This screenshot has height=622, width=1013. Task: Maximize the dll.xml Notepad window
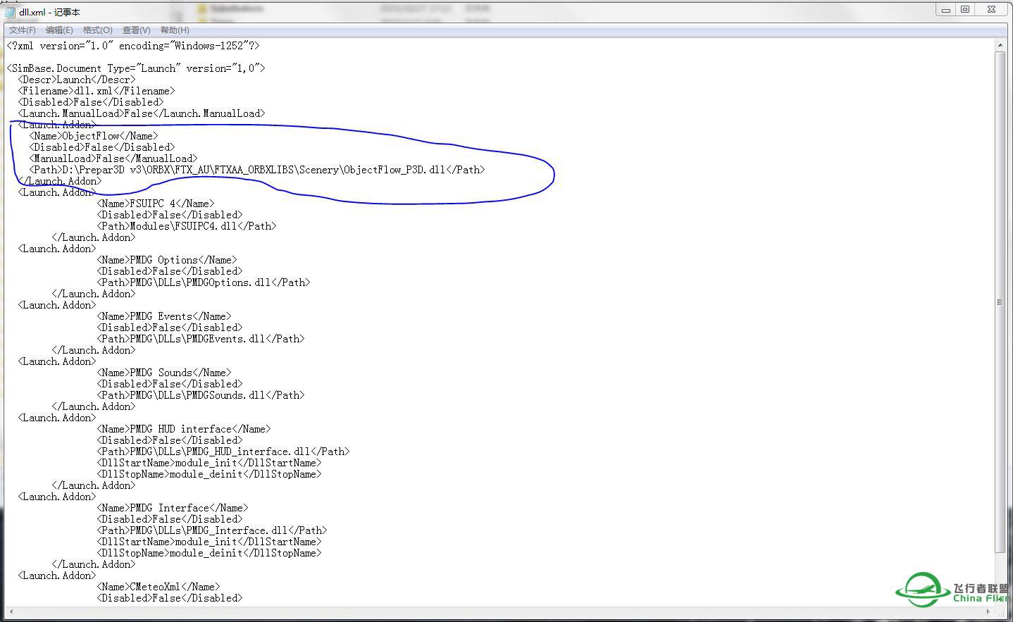point(965,9)
